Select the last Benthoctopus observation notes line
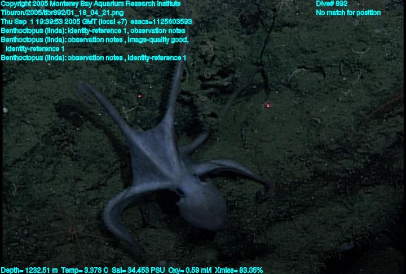Screen dimensions: 406x274 pyautogui.click(x=94, y=58)
